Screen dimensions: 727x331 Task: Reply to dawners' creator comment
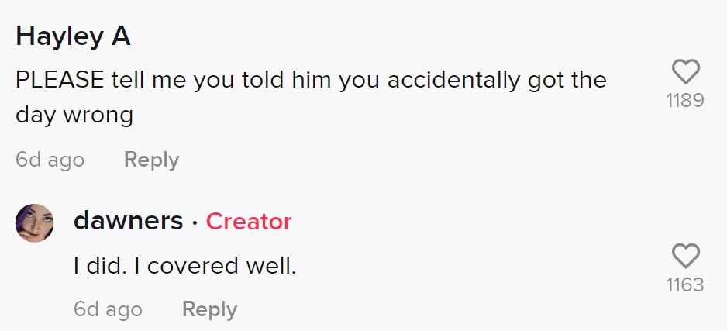(209, 309)
